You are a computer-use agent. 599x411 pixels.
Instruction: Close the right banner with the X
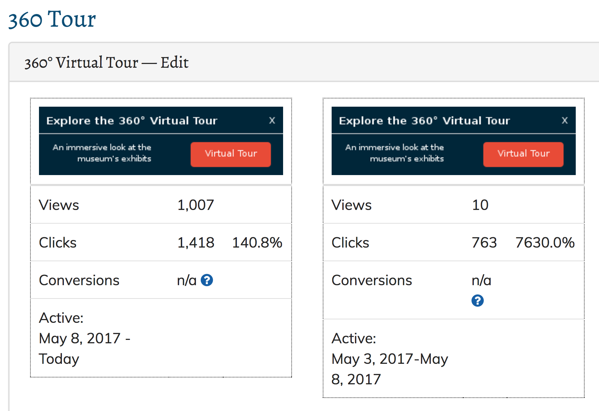[565, 120]
